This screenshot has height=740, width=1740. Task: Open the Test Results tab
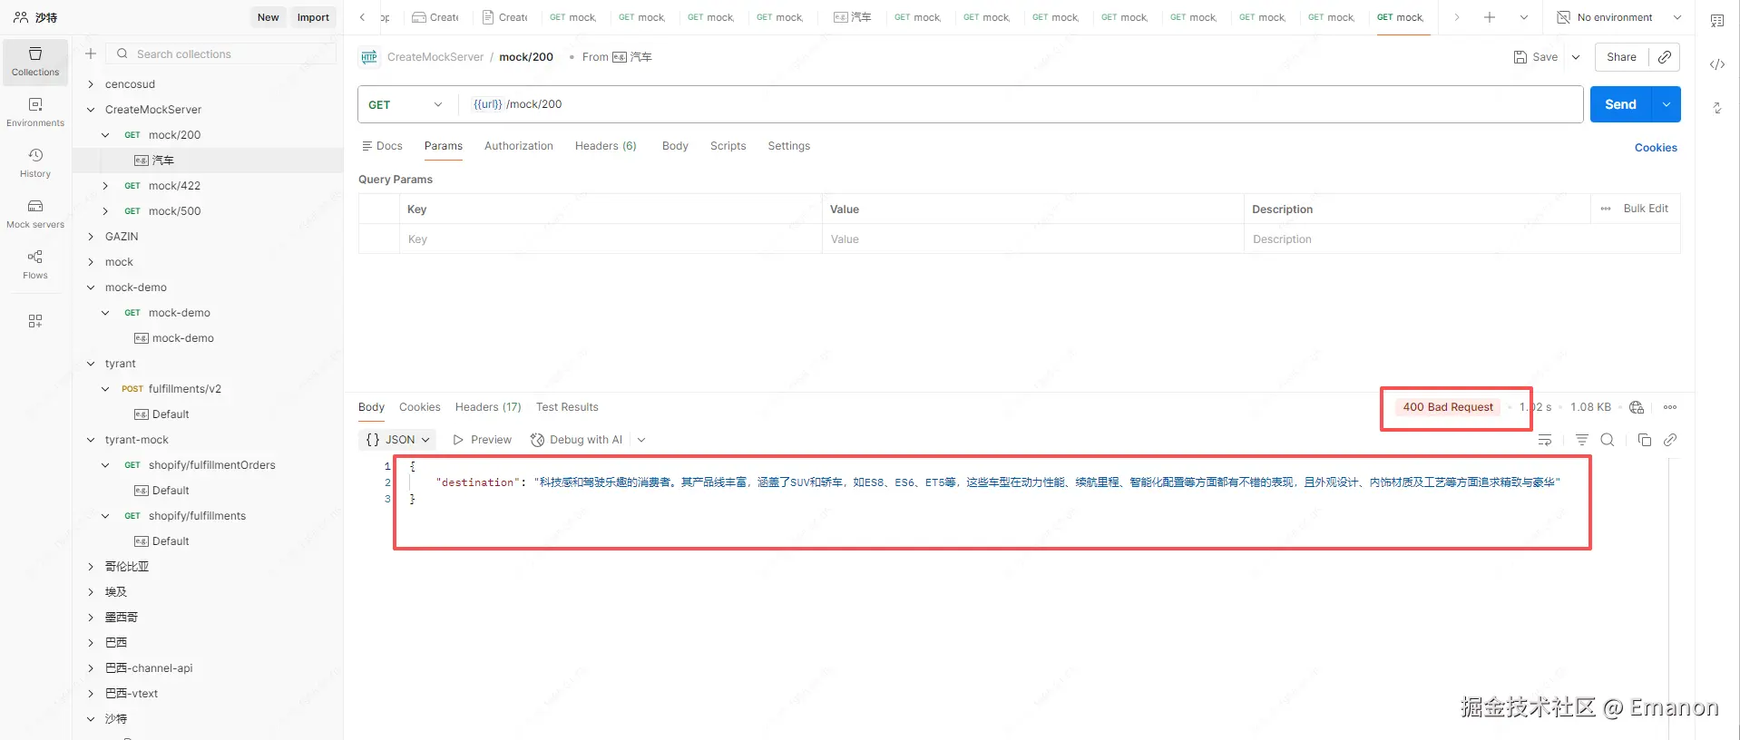click(x=567, y=407)
